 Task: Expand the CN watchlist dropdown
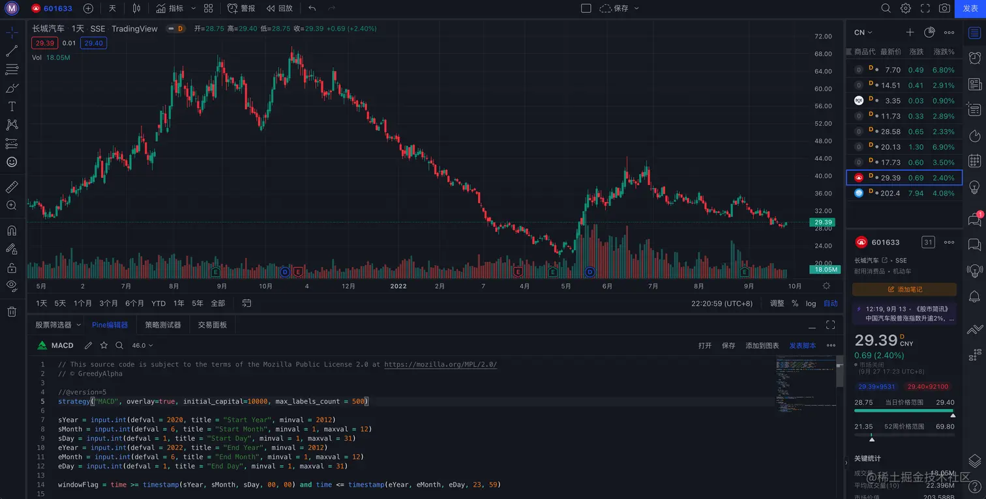click(863, 33)
